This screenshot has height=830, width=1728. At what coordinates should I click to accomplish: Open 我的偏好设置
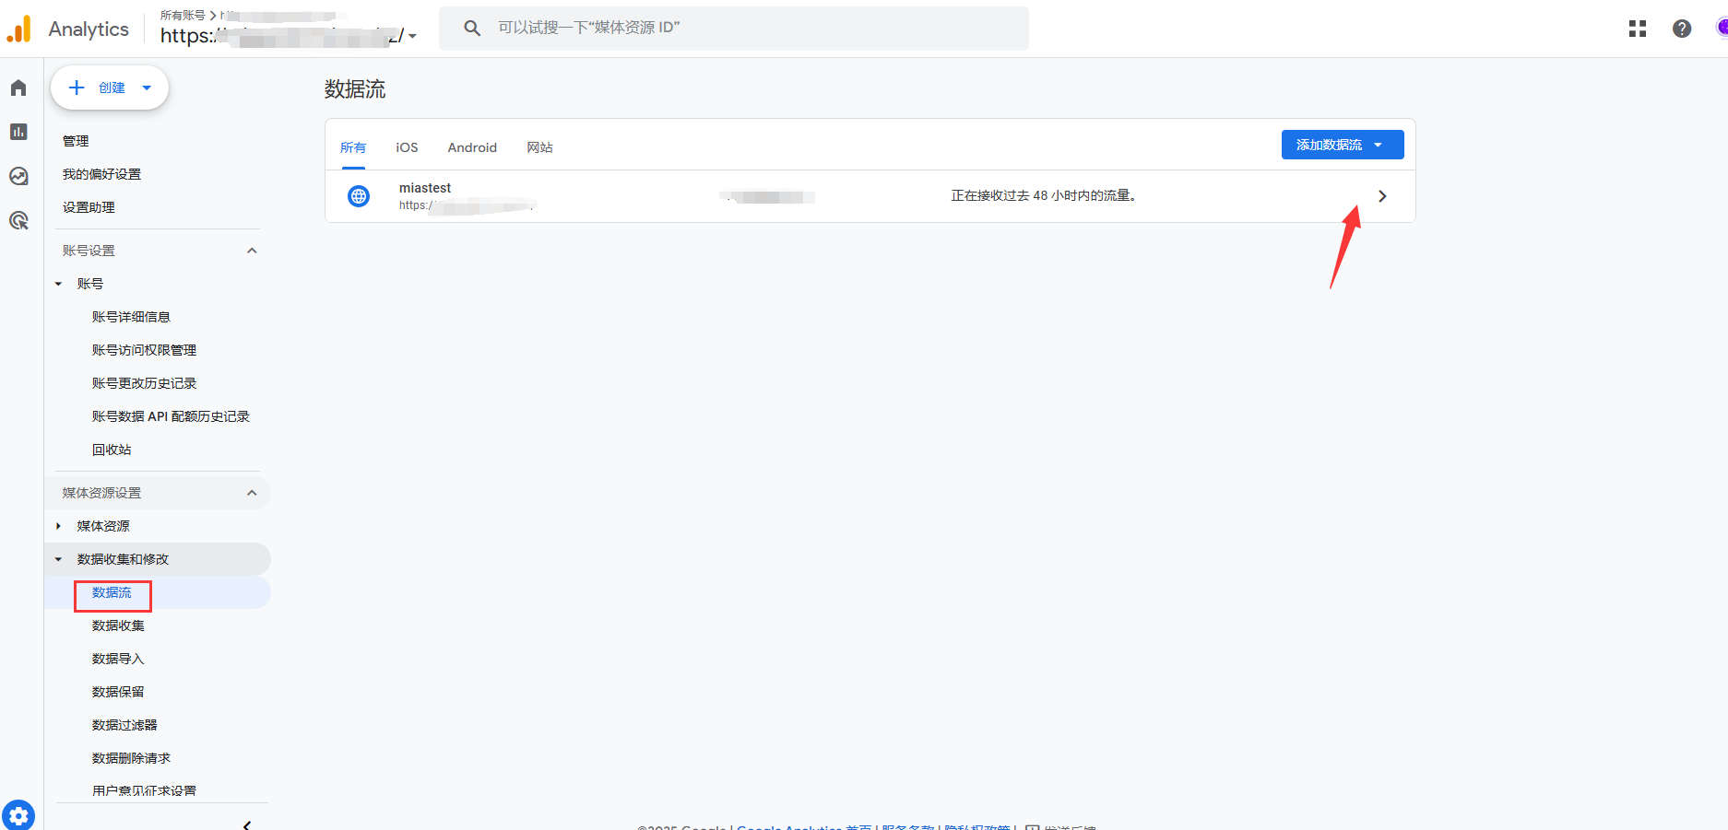point(101,174)
